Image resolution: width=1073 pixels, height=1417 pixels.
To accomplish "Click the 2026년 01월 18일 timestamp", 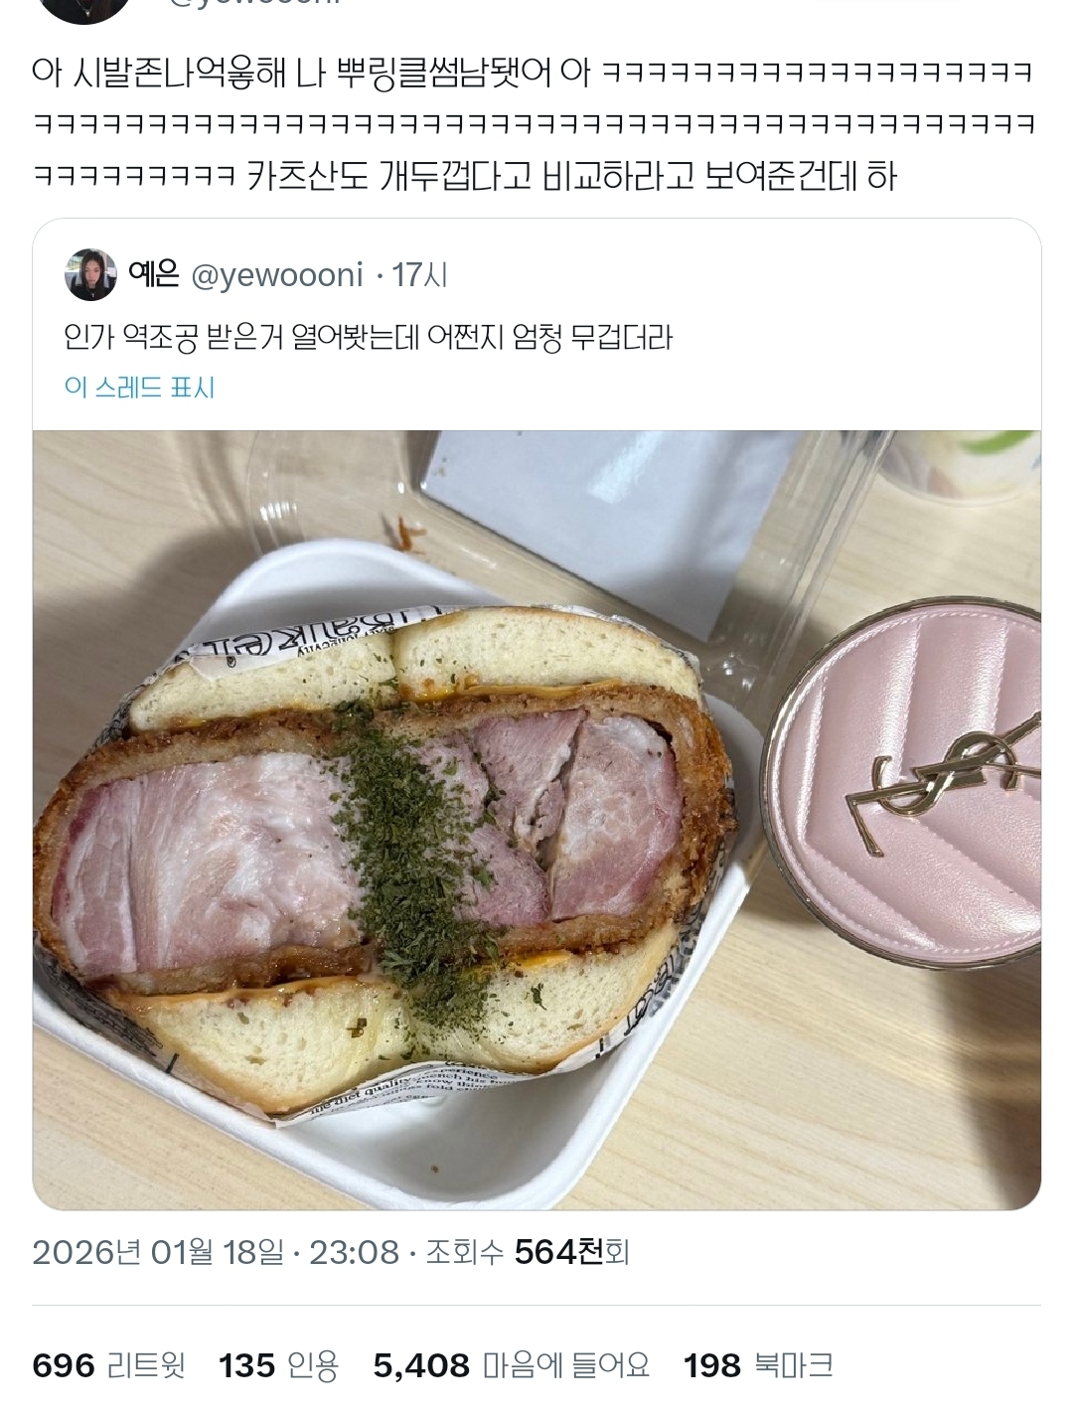I will click(x=159, y=1252).
